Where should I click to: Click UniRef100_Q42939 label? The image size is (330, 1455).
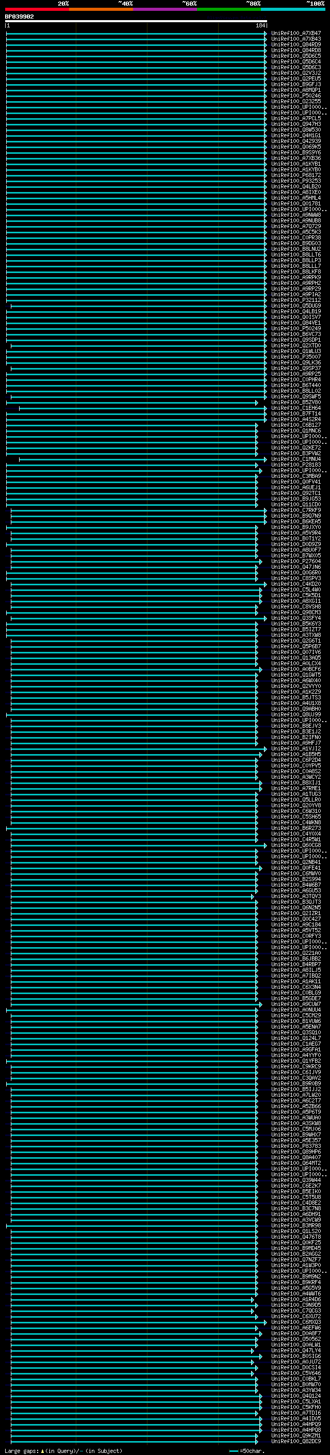pos(295,141)
